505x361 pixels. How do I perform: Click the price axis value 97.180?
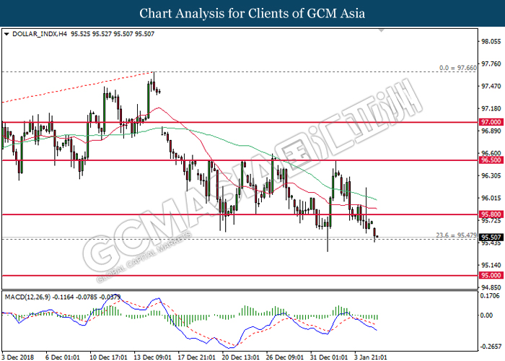[491, 109]
